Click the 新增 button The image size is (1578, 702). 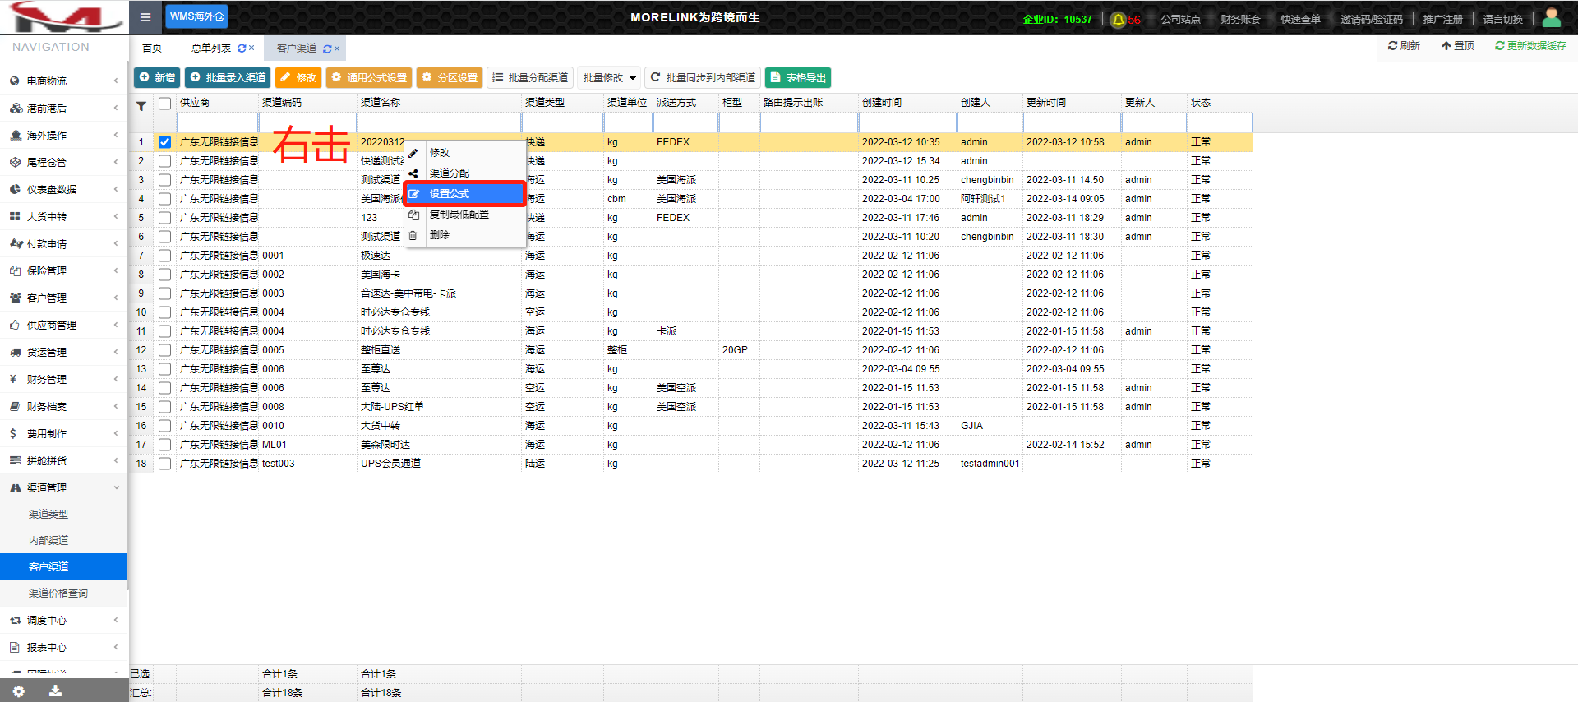click(x=157, y=78)
